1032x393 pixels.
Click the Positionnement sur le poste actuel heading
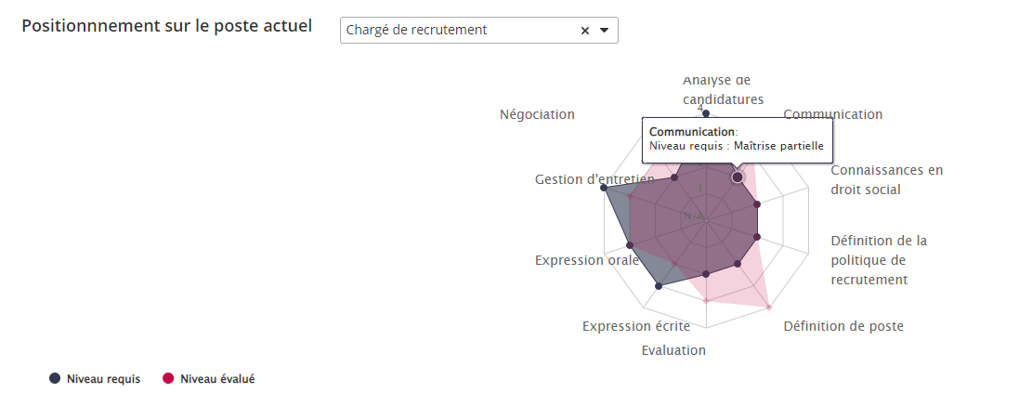point(166,26)
